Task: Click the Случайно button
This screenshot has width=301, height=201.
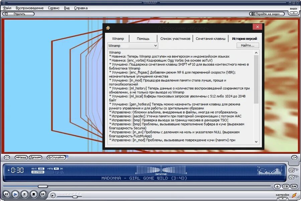Action: [x=57, y=157]
